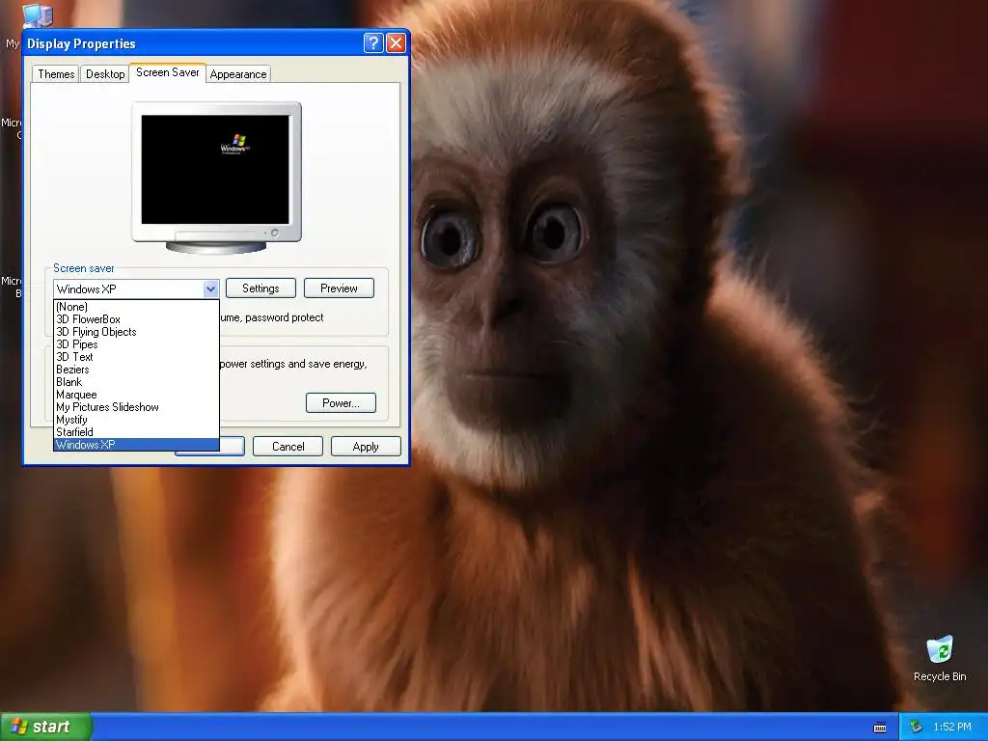Open the Recycle Bin desktop icon
The image size is (988, 741).
(x=940, y=658)
